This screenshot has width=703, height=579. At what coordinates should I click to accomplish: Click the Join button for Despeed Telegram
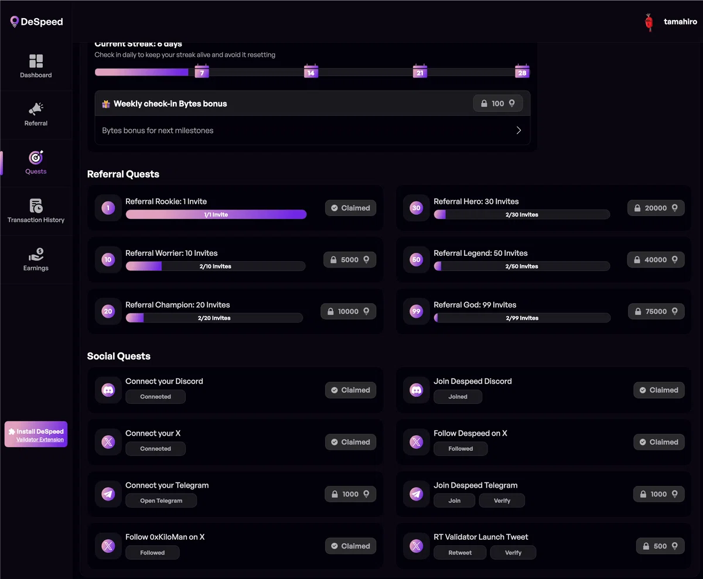pos(454,501)
